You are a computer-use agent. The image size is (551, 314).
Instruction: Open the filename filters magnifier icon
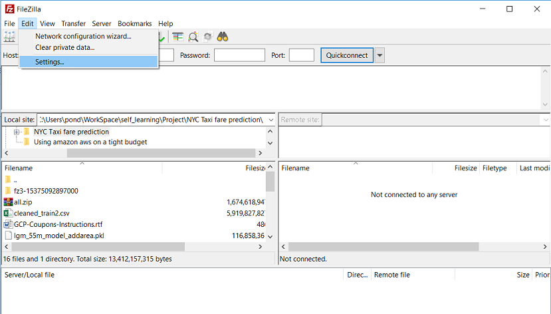(193, 37)
